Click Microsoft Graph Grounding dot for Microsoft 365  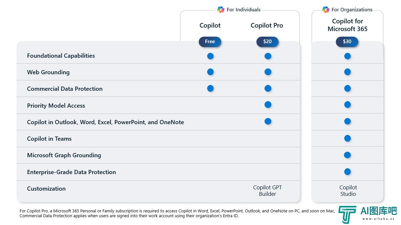pyautogui.click(x=348, y=155)
